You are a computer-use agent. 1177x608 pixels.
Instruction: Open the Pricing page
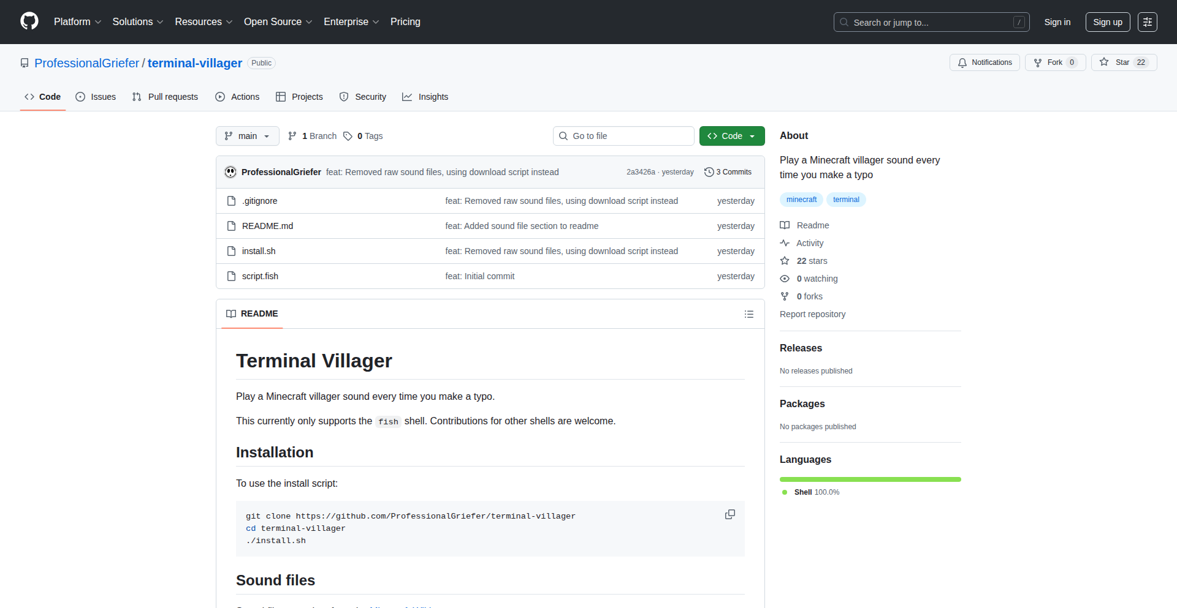(405, 21)
